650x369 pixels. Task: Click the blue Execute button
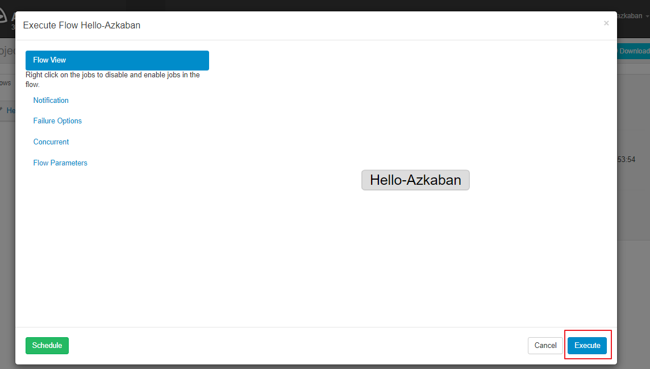point(587,346)
